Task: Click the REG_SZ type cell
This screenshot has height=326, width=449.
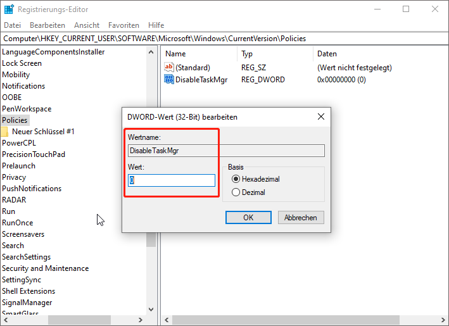Action: [253, 68]
